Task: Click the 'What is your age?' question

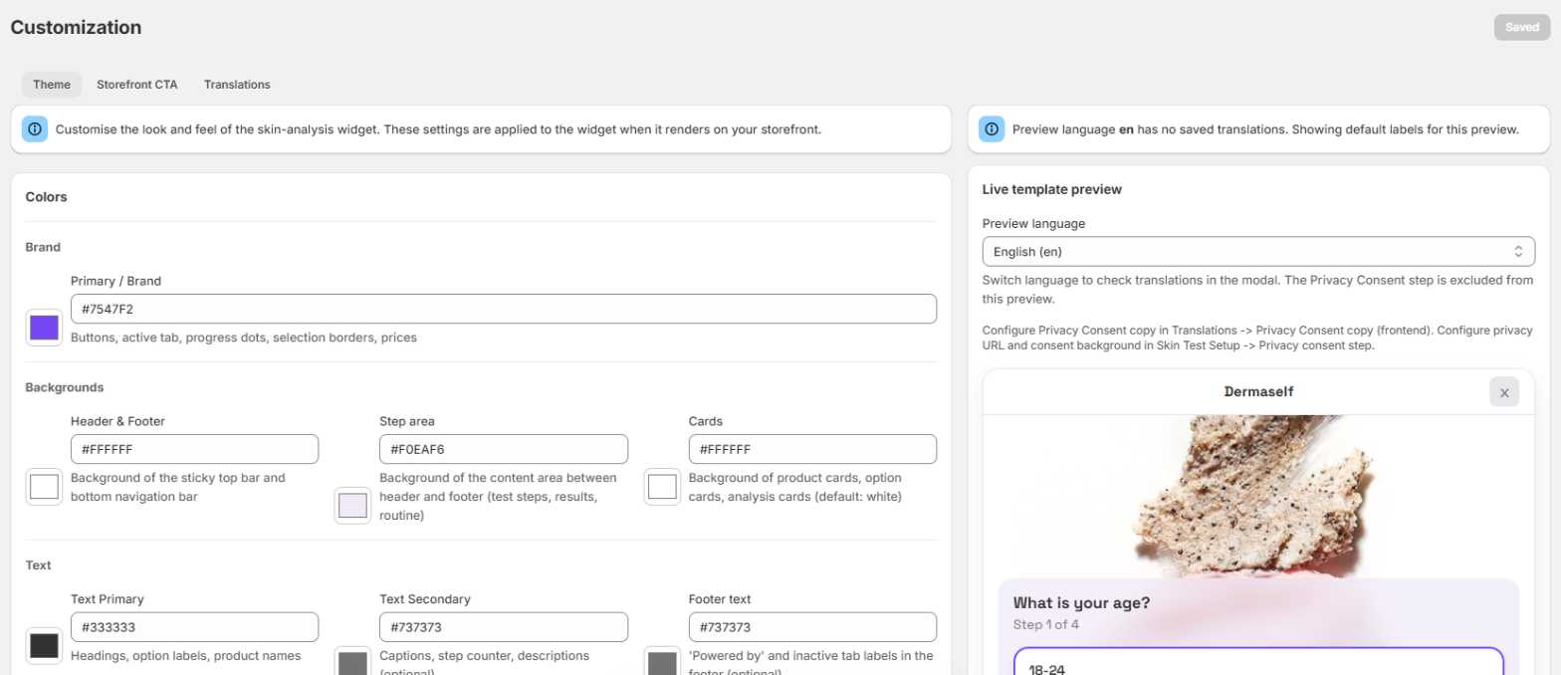Action: [1081, 602]
